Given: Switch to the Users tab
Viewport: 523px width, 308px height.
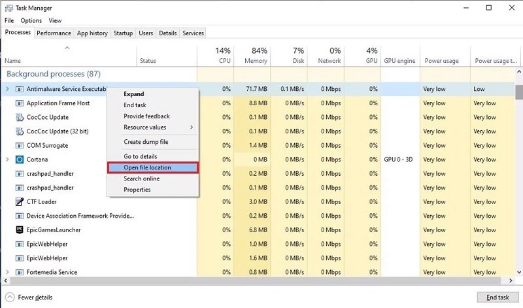Looking at the screenshot, I should click(x=146, y=33).
